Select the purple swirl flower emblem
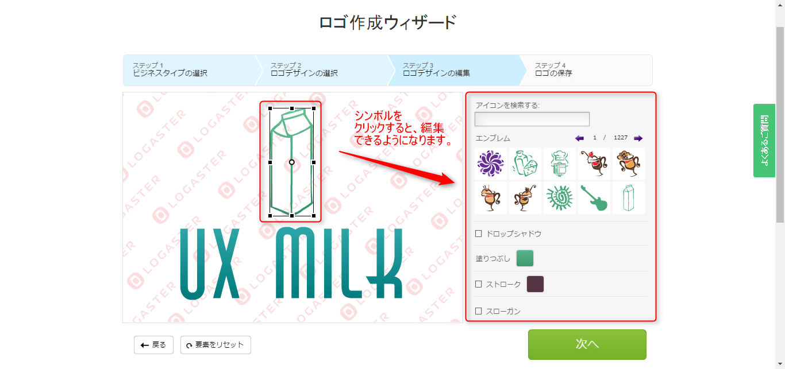The image size is (785, 369). point(490,164)
